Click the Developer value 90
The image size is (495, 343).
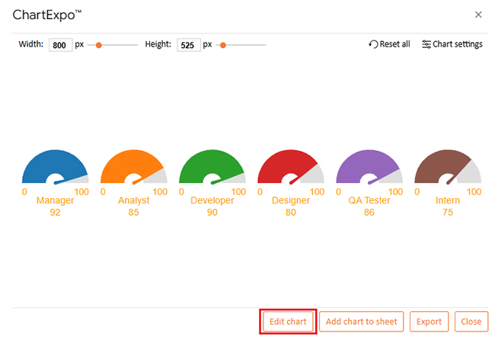212,212
